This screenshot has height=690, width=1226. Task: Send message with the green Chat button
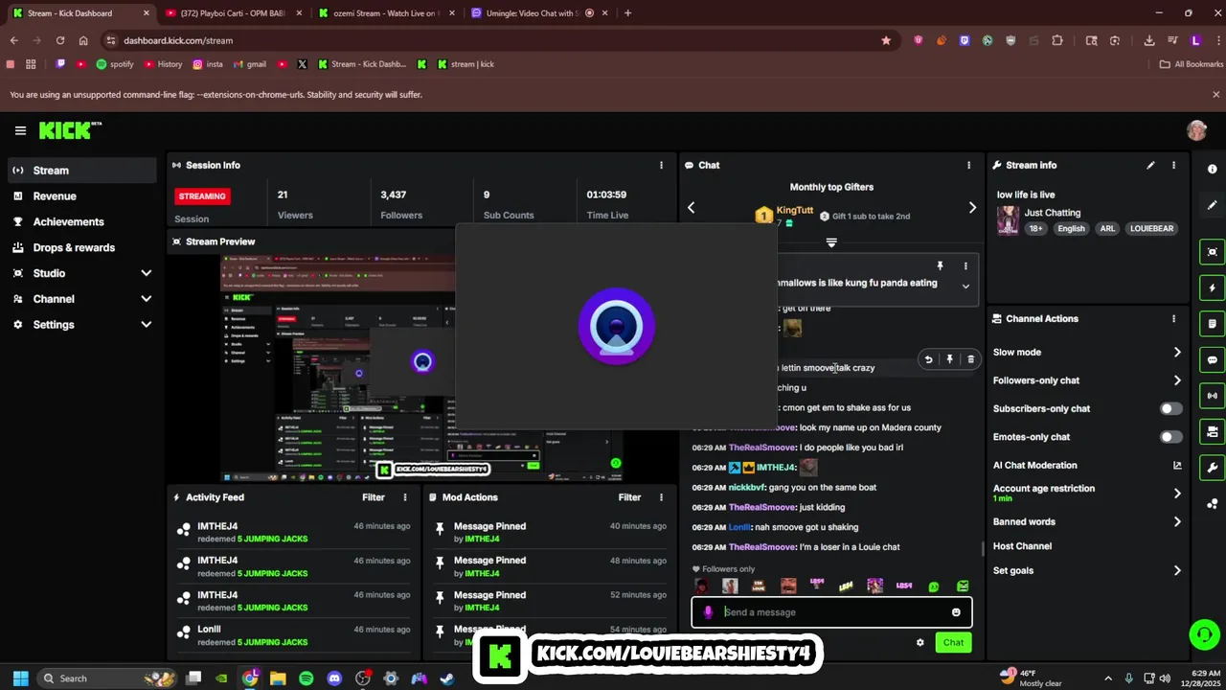[x=953, y=642]
